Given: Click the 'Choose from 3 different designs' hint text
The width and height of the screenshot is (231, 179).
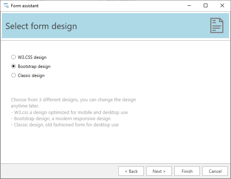Looking at the screenshot, I should [73, 103].
